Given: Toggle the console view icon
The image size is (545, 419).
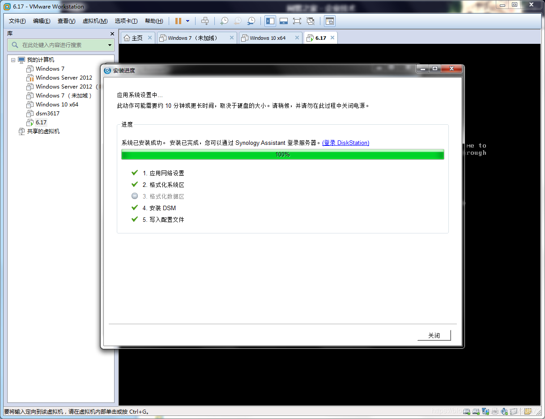Looking at the screenshot, I should coord(330,21).
